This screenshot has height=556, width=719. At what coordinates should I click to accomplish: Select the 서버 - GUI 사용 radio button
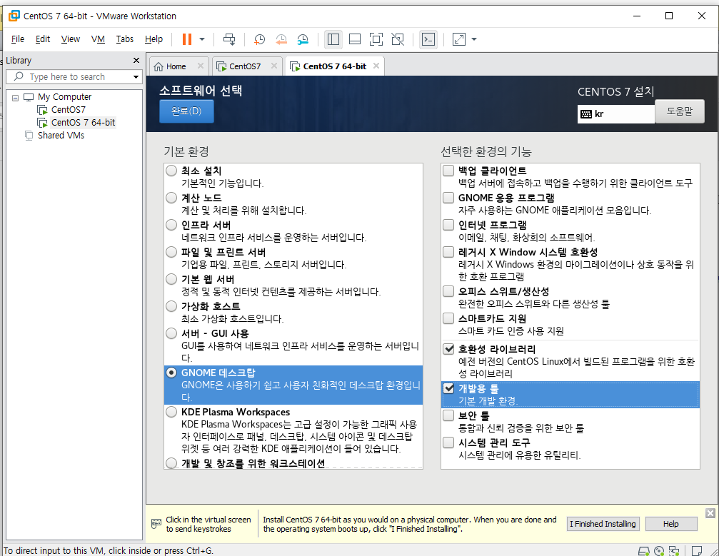coord(171,333)
